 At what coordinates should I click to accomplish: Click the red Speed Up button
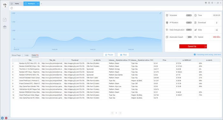pyautogui.click(x=192, y=46)
